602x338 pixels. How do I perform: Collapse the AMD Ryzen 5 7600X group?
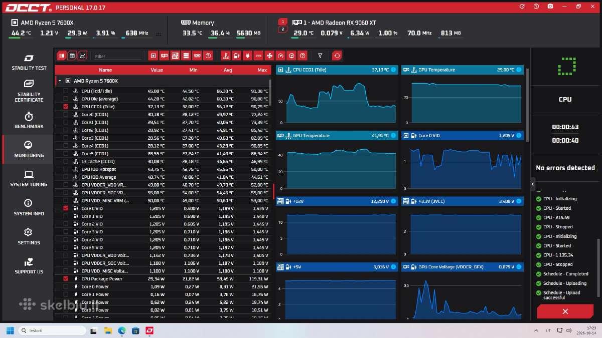[60, 81]
